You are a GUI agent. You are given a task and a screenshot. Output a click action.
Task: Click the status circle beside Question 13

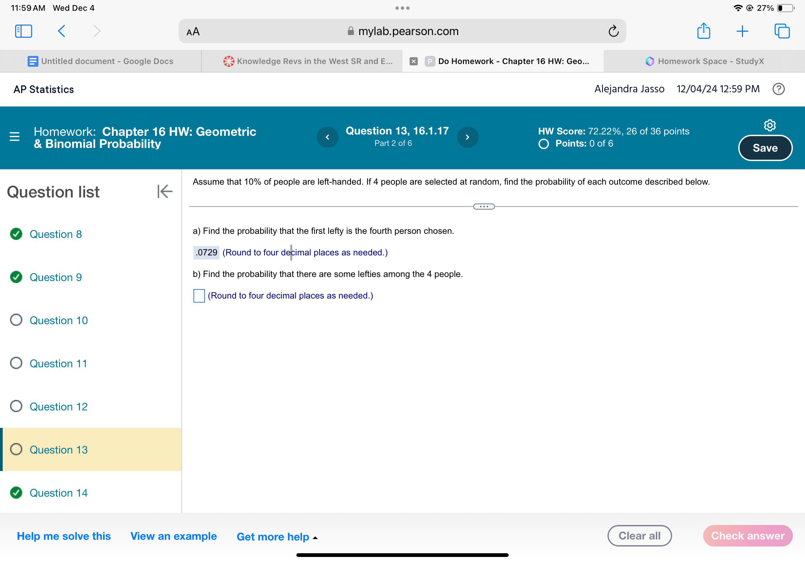[x=16, y=449]
